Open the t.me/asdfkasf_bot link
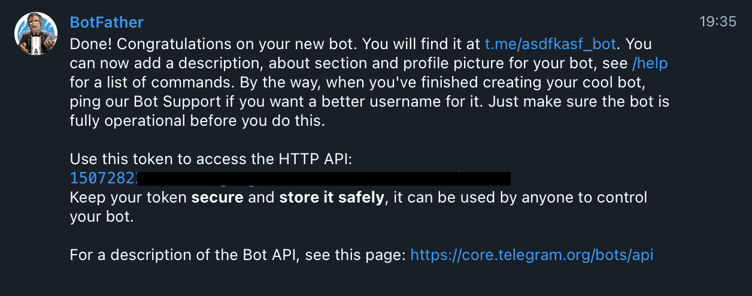This screenshot has height=296, width=752. pyautogui.click(x=550, y=44)
